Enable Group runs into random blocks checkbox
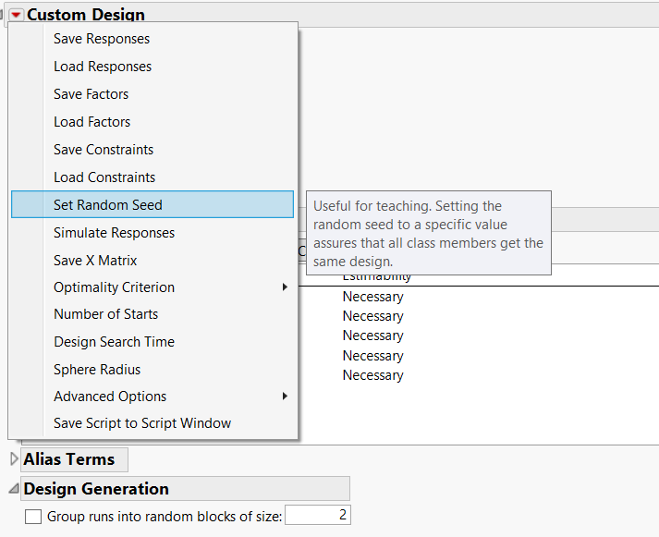The width and height of the screenshot is (659, 537). (33, 517)
